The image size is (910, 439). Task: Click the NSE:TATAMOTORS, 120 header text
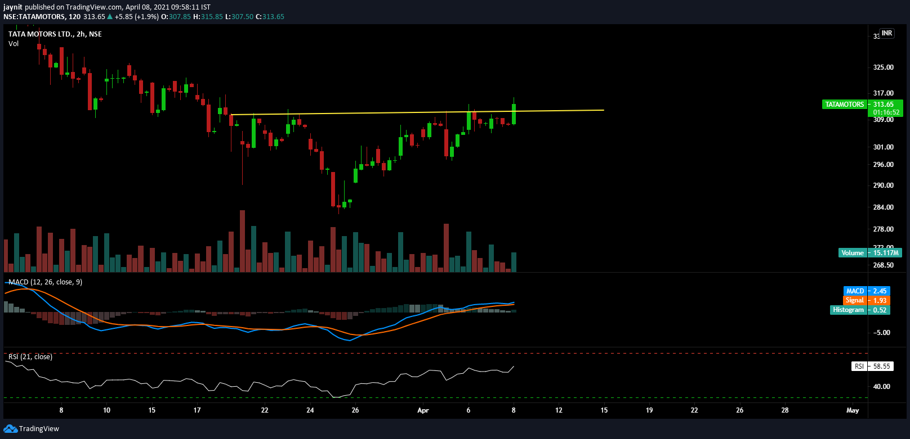tap(42, 17)
